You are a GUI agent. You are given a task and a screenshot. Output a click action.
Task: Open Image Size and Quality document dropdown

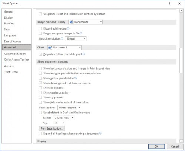(x=85, y=22)
